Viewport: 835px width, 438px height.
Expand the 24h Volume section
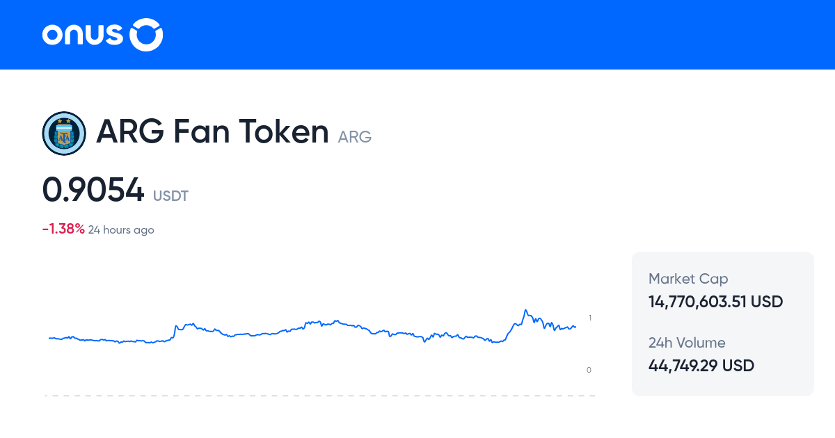coord(701,355)
